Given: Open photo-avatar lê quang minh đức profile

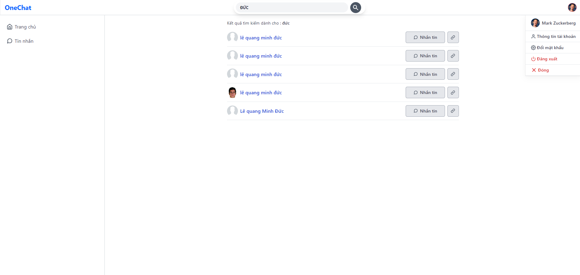Looking at the screenshot, I should click(261, 92).
